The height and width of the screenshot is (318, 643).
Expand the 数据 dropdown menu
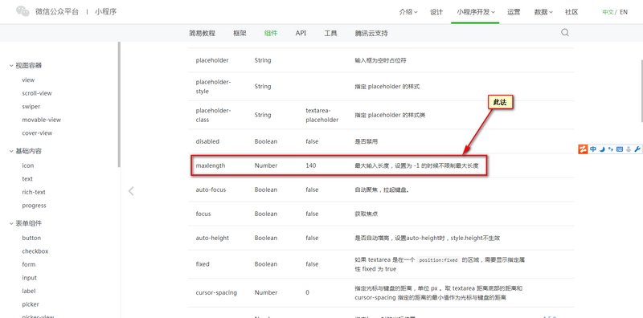click(543, 12)
